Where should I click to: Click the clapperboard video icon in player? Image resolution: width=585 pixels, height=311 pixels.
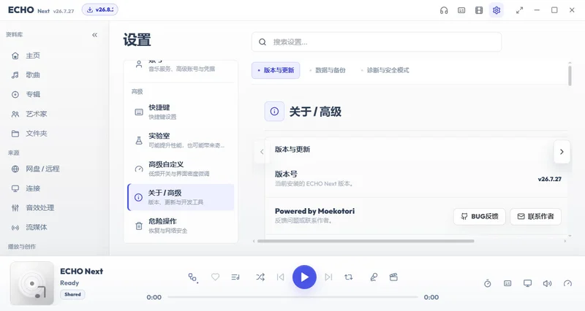pyautogui.click(x=393, y=277)
